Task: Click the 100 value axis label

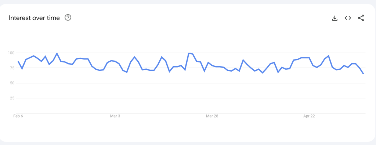Action: 11,53
